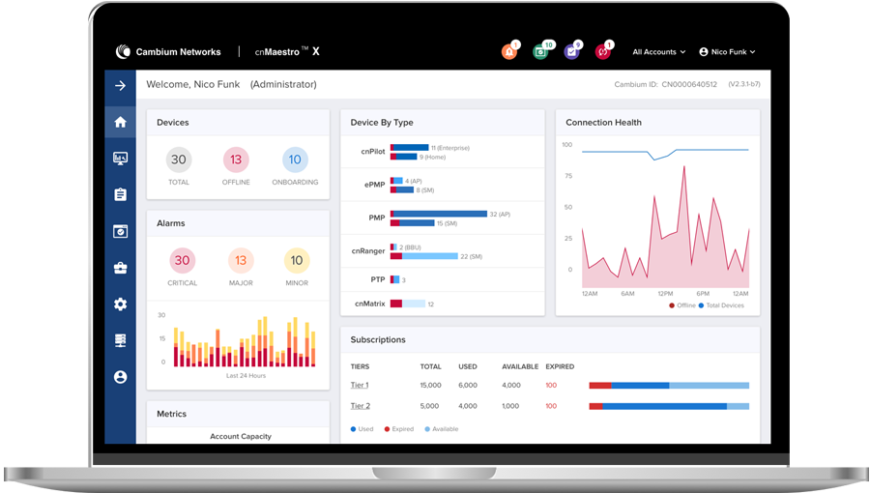
Task: Expand the Nico Funk user menu
Action: click(x=726, y=52)
